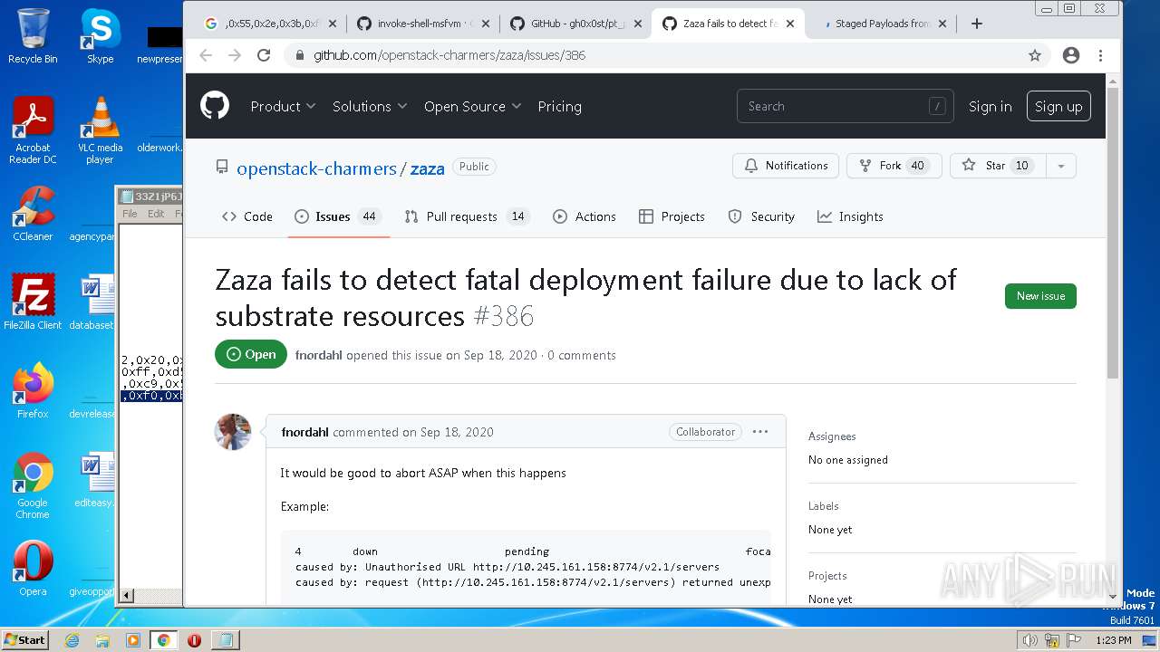1160x652 pixels.
Task: Open the zaza repository link
Action: click(x=427, y=168)
